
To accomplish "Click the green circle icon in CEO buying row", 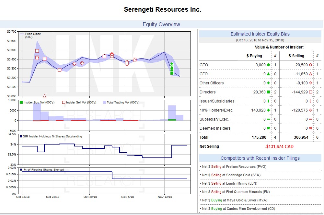I will point(268,65).
